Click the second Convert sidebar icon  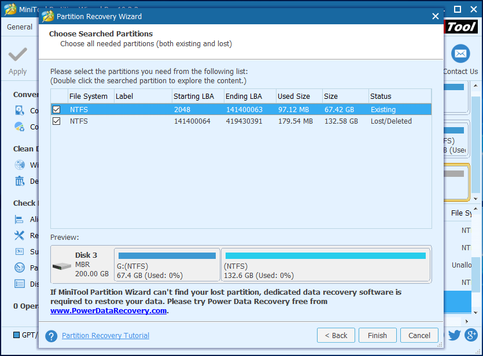(x=20, y=127)
